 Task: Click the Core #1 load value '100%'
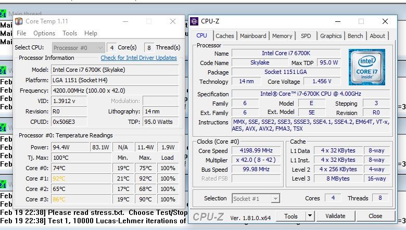click(168, 178)
